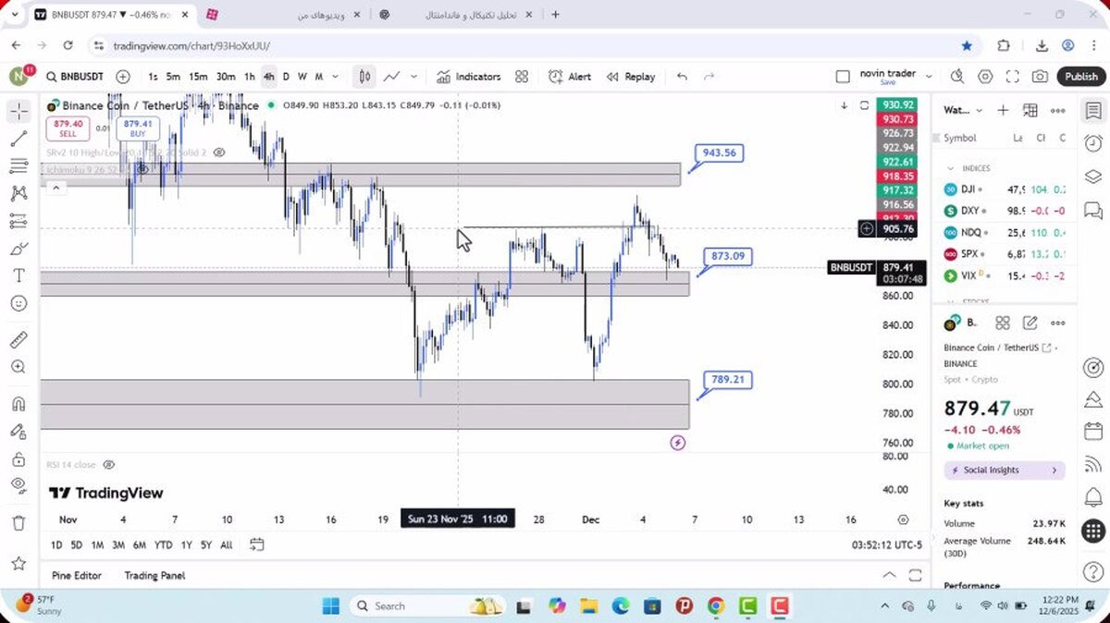The height and width of the screenshot is (623, 1110).
Task: Select the 1D date range
Action: [56, 545]
